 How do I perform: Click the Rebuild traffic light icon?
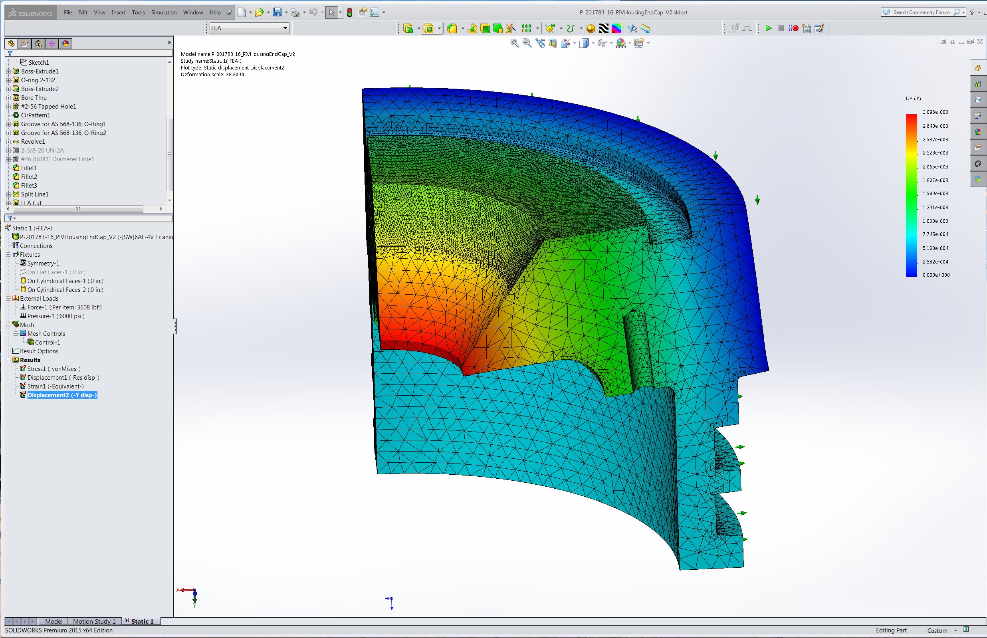point(350,12)
